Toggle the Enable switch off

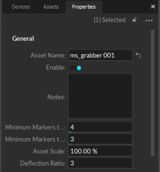pos(76,68)
